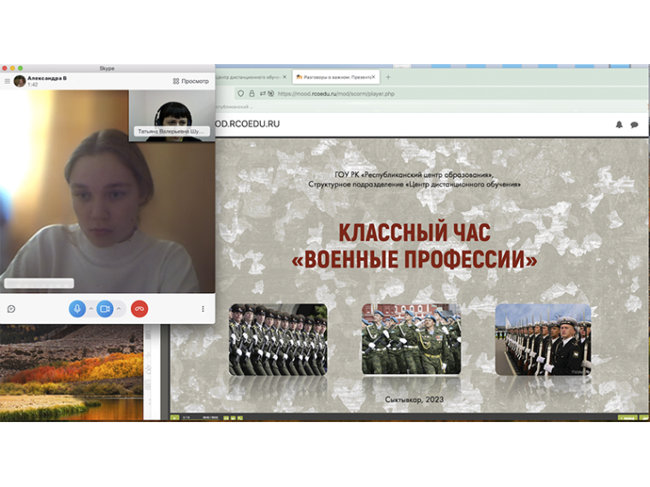Switch to the Центр дистанционного обучения browser tab
The height and width of the screenshot is (487, 650).
tap(248, 77)
